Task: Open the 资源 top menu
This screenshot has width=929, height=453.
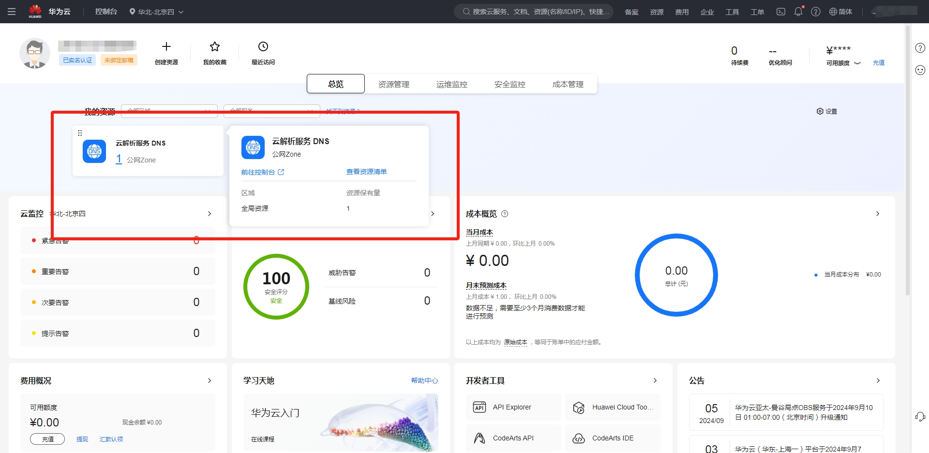Action: click(657, 12)
